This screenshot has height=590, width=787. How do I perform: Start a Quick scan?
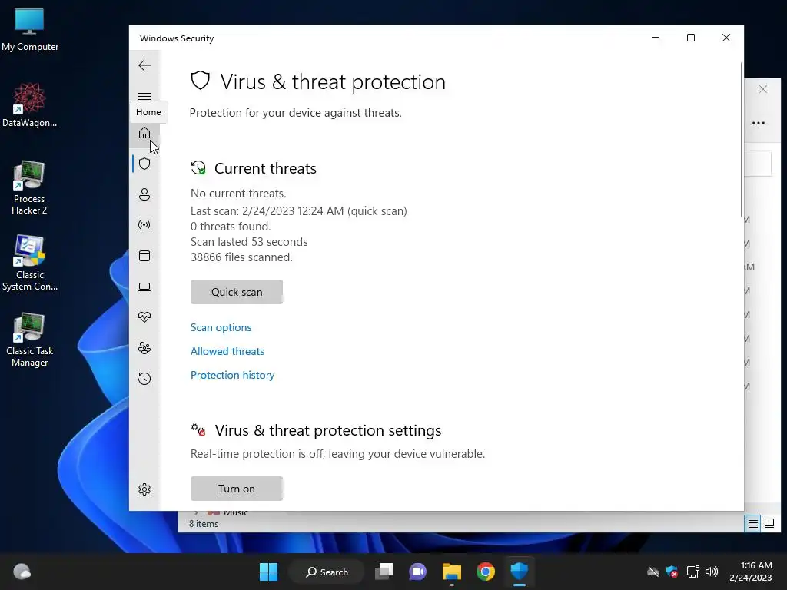237,292
